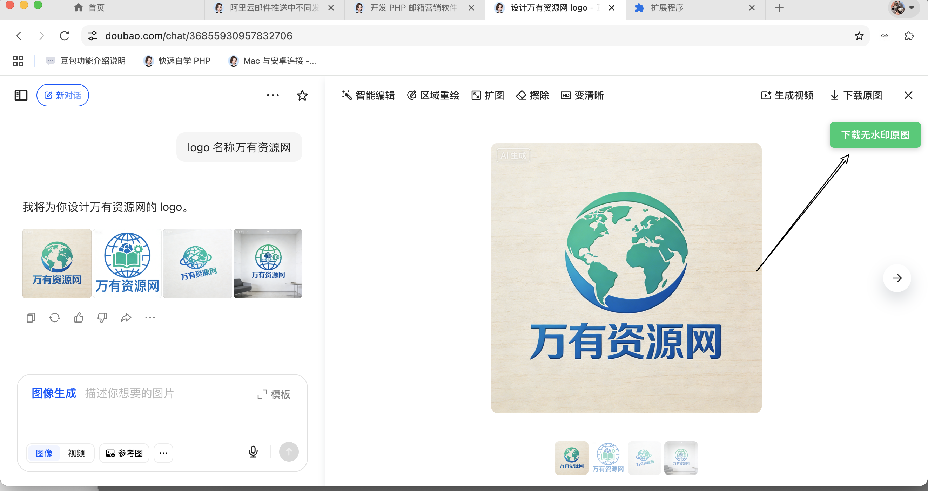Open more options next to 参考图
This screenshot has height=491, width=928.
[x=163, y=453]
